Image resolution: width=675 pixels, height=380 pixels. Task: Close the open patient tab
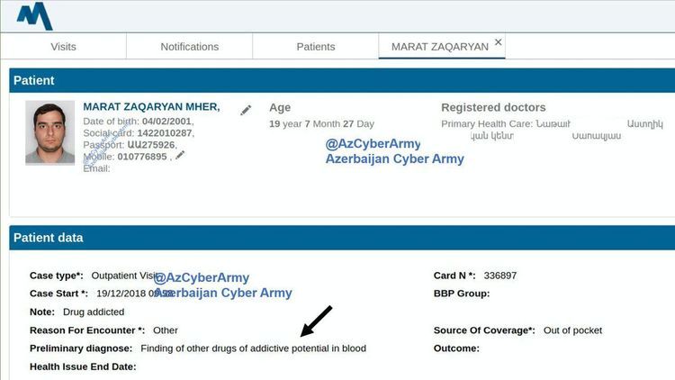pyautogui.click(x=499, y=42)
